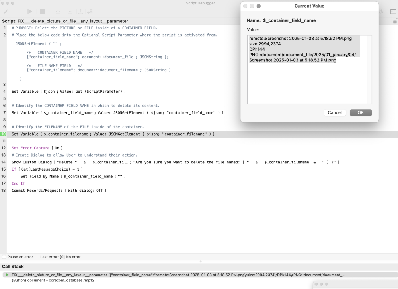The image size is (398, 289).
Task: Halt the script with the stop icon
Action: pos(43,11)
